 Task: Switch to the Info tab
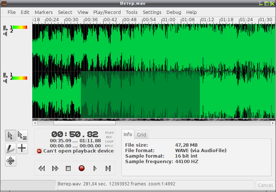(128, 134)
